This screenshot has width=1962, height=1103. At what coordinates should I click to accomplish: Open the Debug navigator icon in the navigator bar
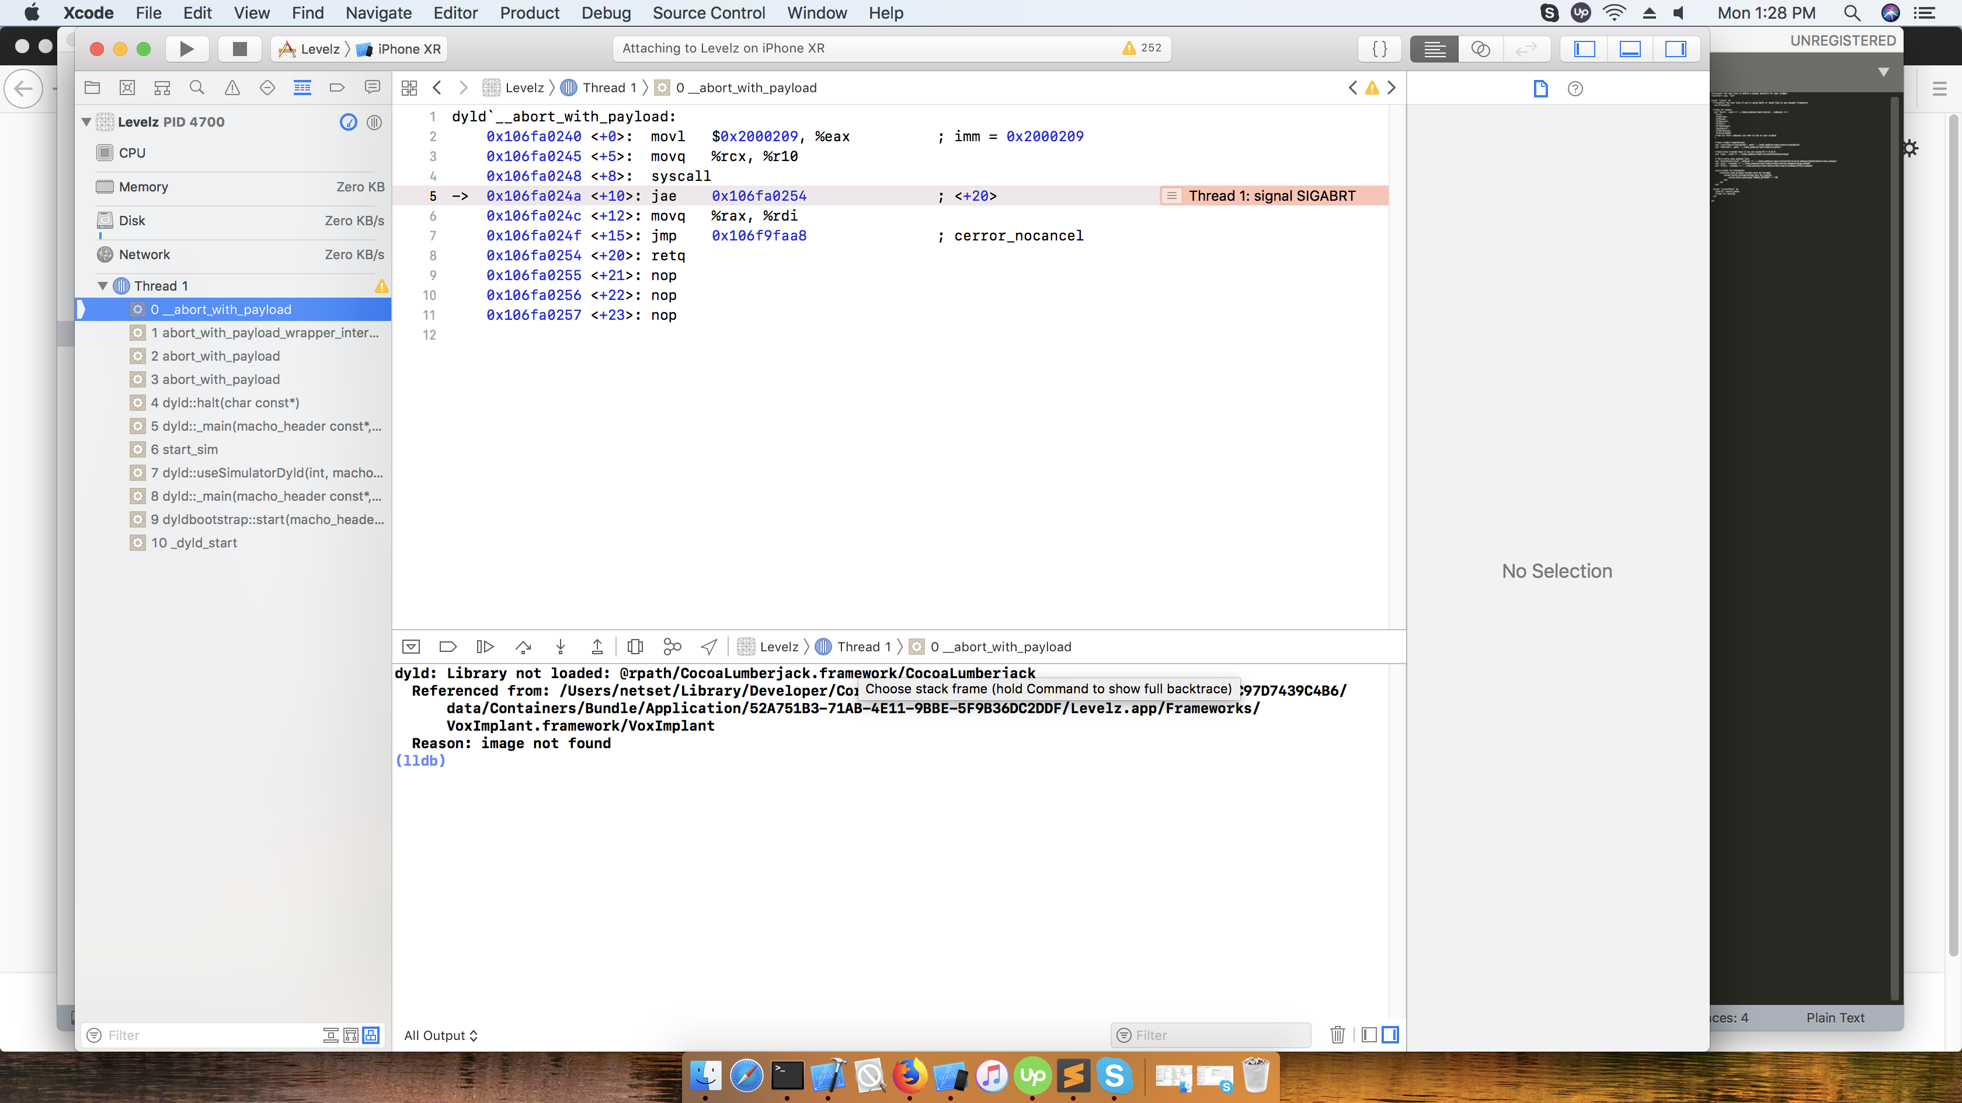pos(302,88)
